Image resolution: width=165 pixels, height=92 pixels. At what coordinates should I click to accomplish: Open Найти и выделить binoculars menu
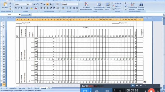pyautogui.click(x=141, y=6)
